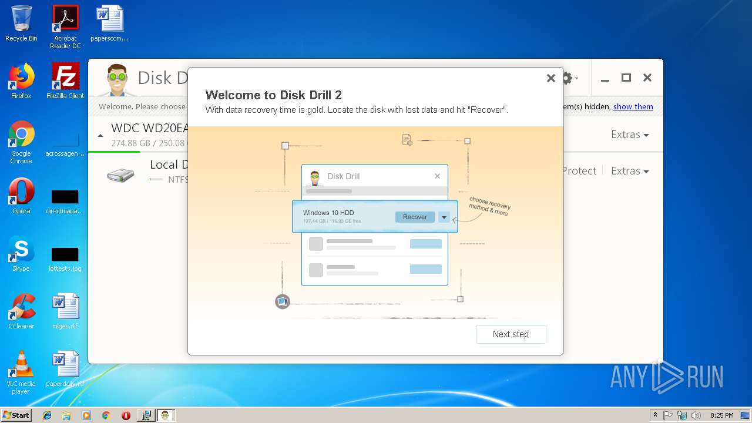Open Chrome from the taskbar

tap(106, 415)
